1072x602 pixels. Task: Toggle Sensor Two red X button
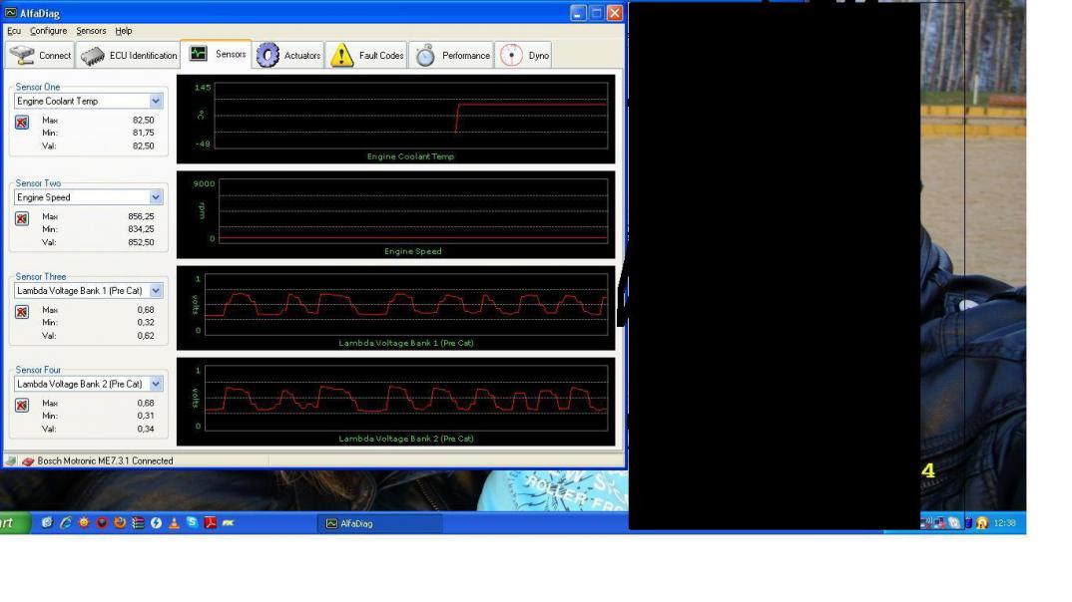(x=22, y=219)
